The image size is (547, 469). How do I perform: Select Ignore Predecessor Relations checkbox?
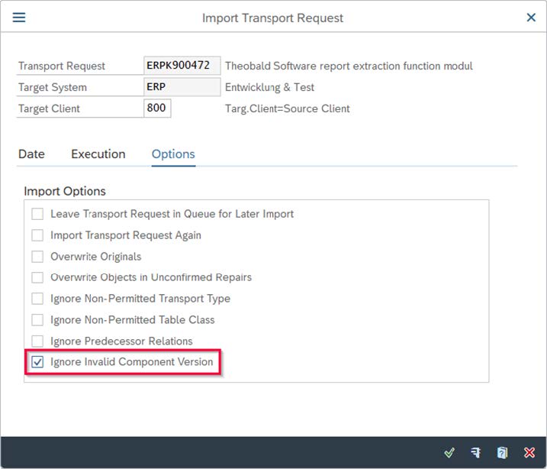pyautogui.click(x=37, y=341)
